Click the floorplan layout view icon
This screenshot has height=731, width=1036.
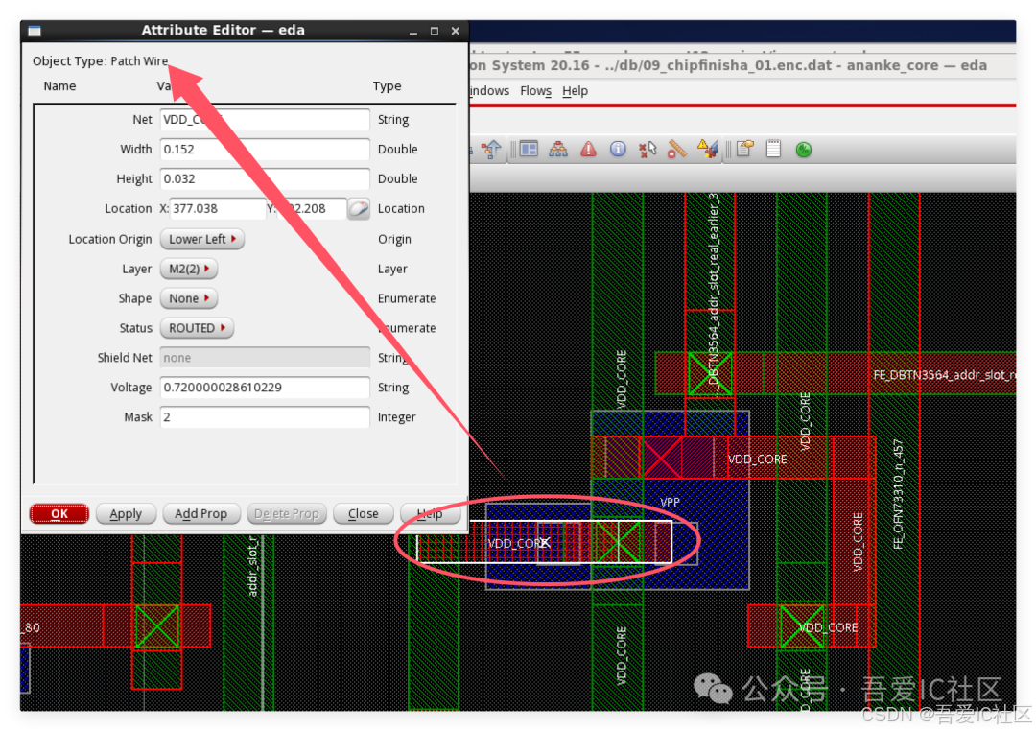click(529, 149)
